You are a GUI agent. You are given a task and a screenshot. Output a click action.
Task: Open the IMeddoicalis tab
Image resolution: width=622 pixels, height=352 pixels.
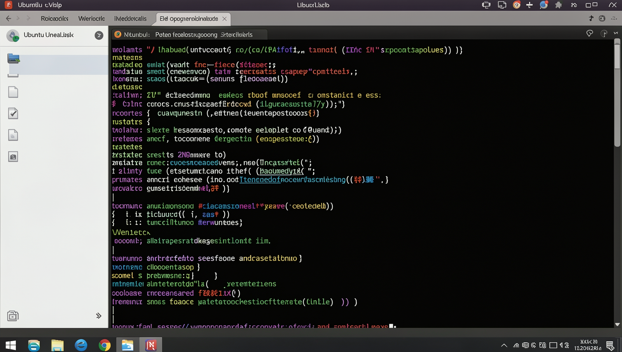[x=130, y=19]
